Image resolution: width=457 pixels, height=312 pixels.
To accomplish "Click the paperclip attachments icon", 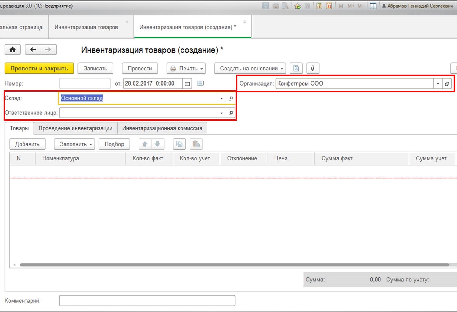I will click(x=312, y=68).
